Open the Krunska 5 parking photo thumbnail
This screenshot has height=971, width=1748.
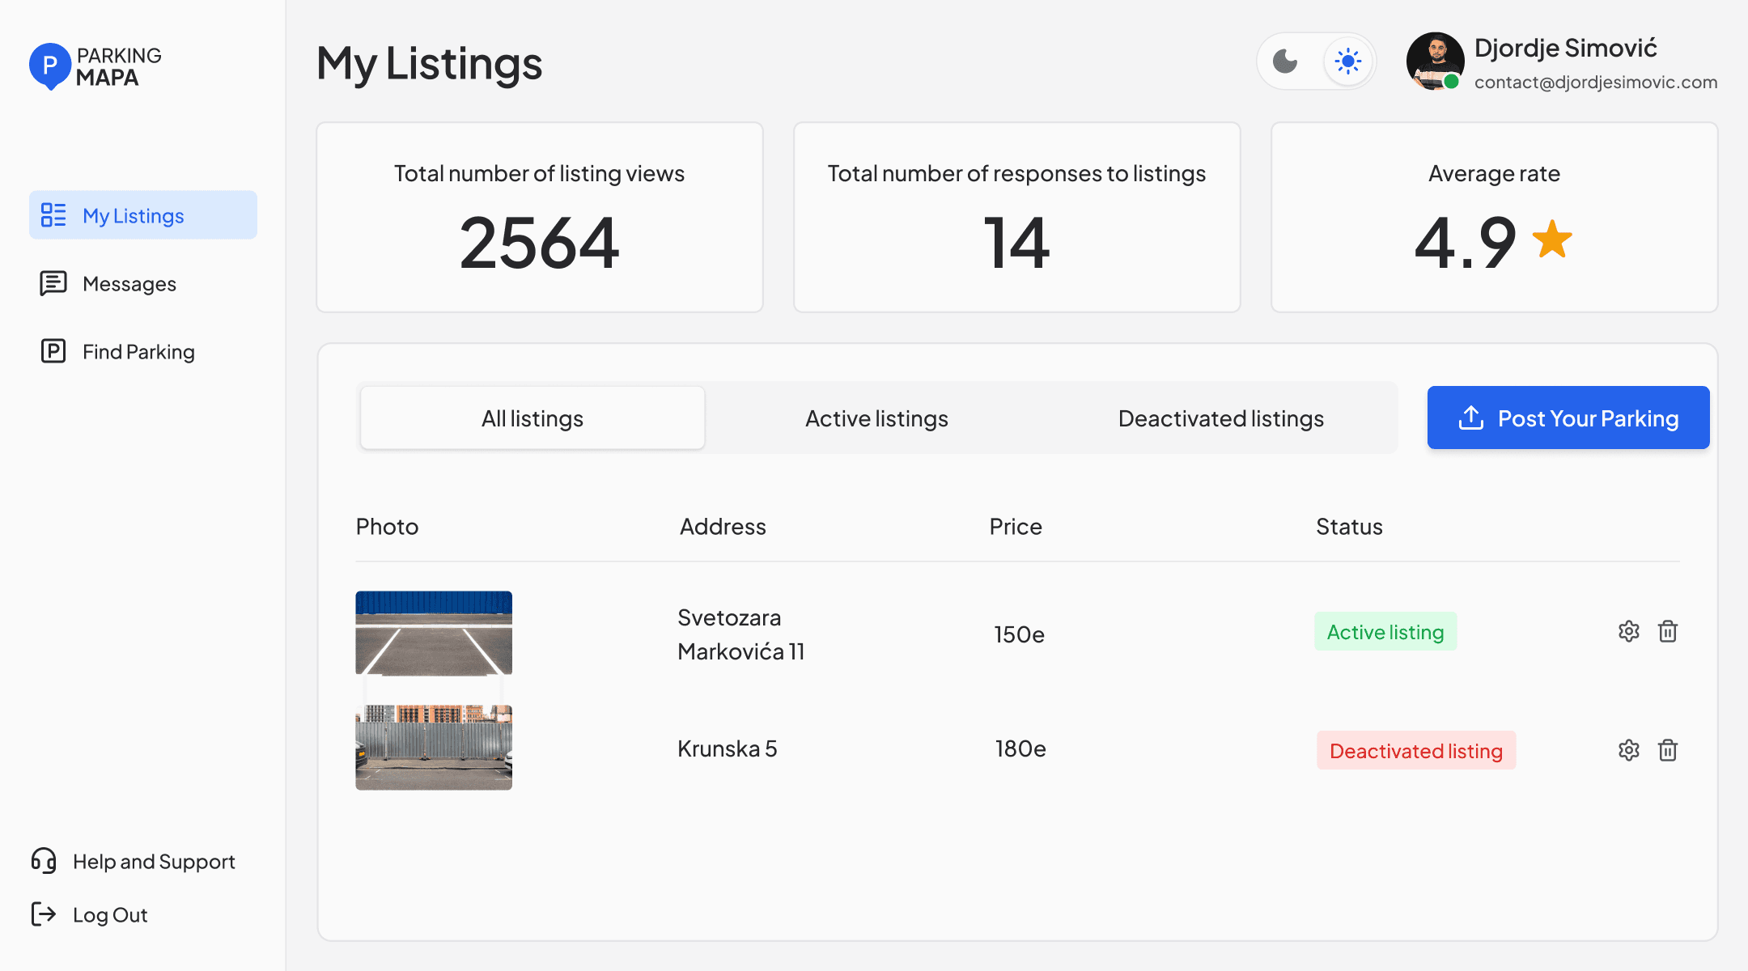coord(434,747)
